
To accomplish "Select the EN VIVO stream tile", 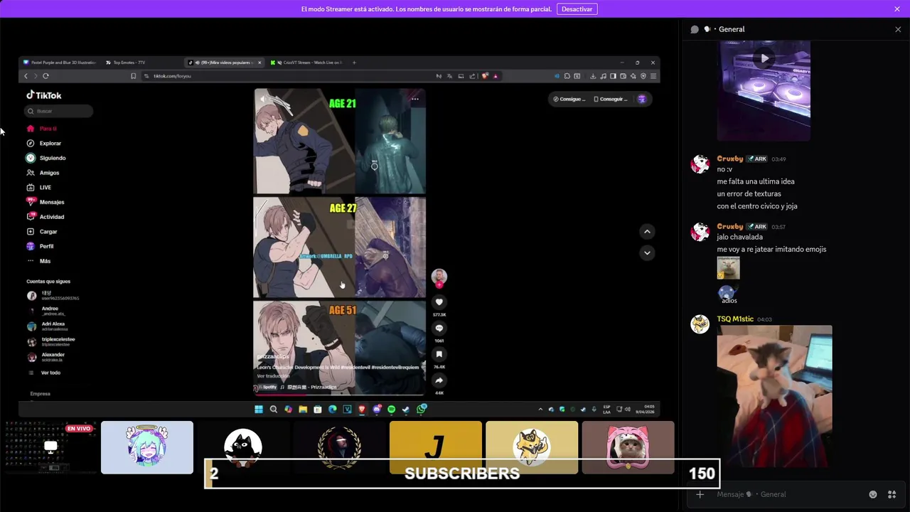I will tap(50, 447).
